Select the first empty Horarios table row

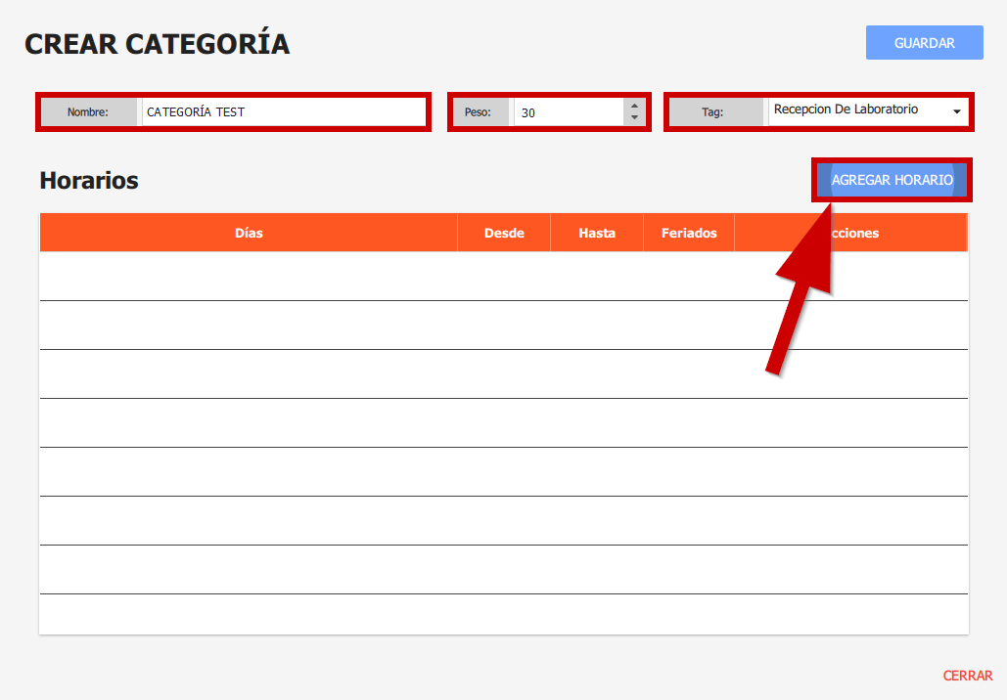503,277
